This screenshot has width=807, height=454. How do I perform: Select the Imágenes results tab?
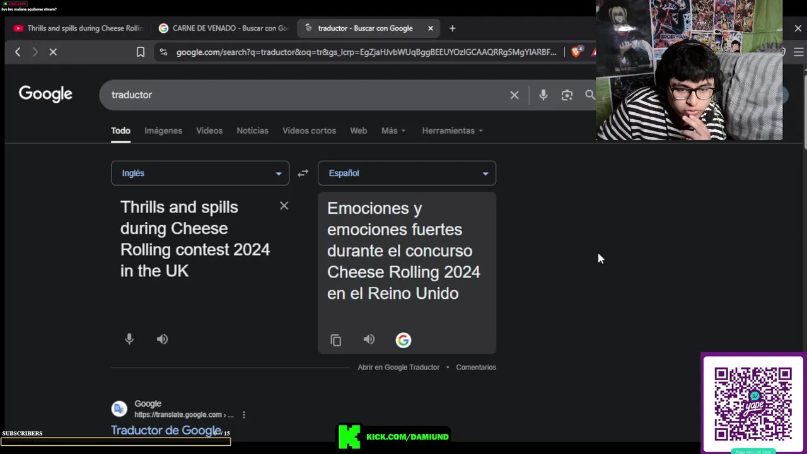click(x=163, y=131)
